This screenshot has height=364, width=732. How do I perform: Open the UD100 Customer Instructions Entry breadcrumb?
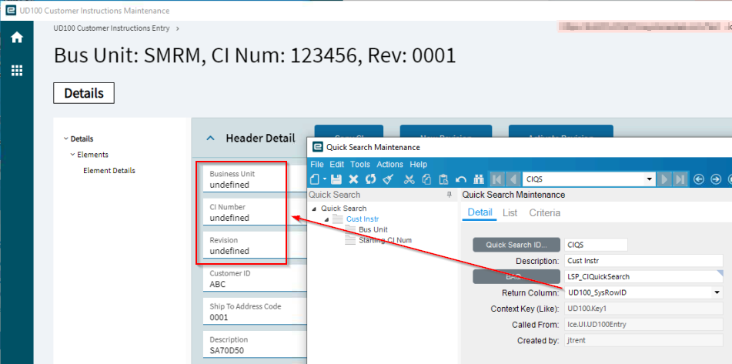tap(112, 28)
